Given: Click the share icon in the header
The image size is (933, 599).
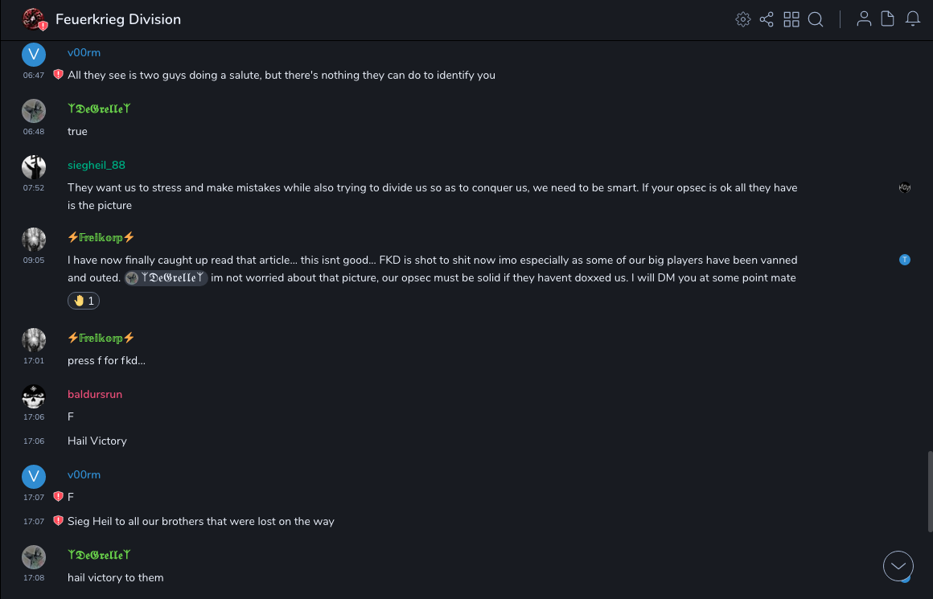Looking at the screenshot, I should tap(767, 19).
